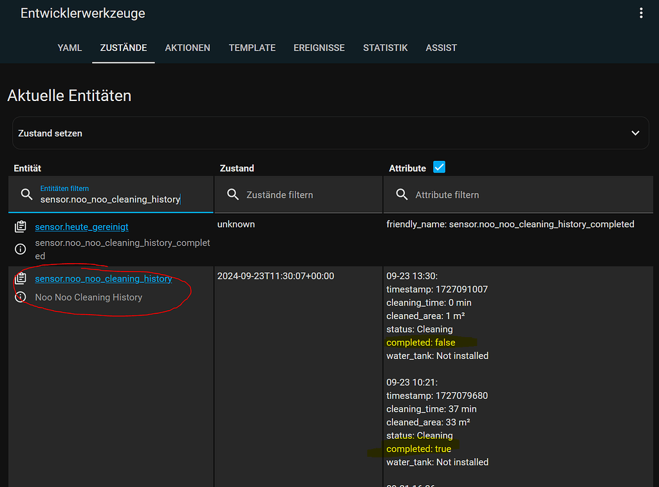Image resolution: width=659 pixels, height=487 pixels.
Task: Go to the Template tab
Action: click(x=252, y=48)
